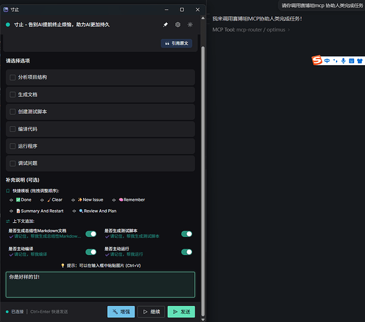Click the 增强 enhance button
Screen dimensions: 365x322
(x=121, y=312)
